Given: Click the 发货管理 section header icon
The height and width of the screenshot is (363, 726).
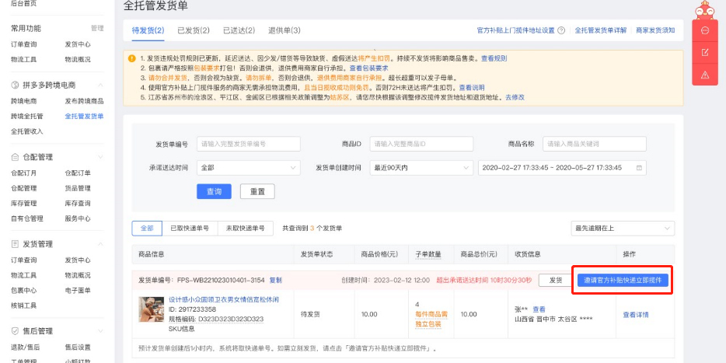Looking at the screenshot, I should 15,244.
